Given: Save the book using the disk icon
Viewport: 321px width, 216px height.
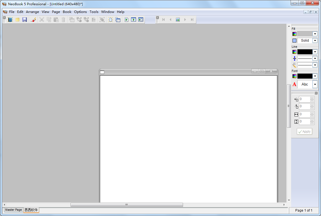Looking at the screenshot, I should (x=25, y=20).
